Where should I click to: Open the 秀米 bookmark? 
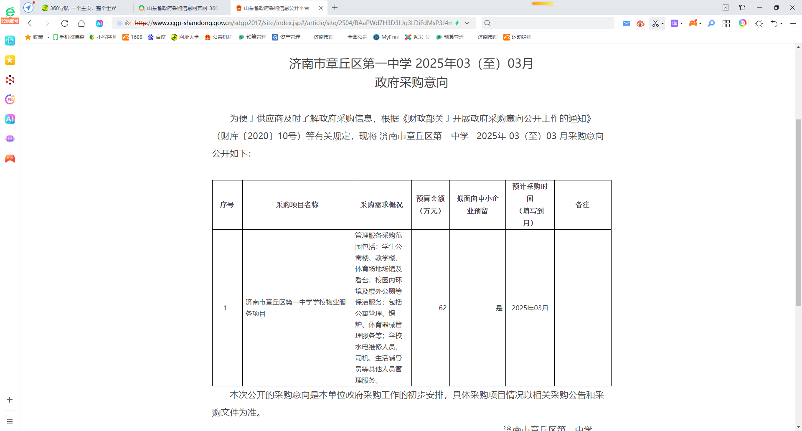pyautogui.click(x=417, y=37)
